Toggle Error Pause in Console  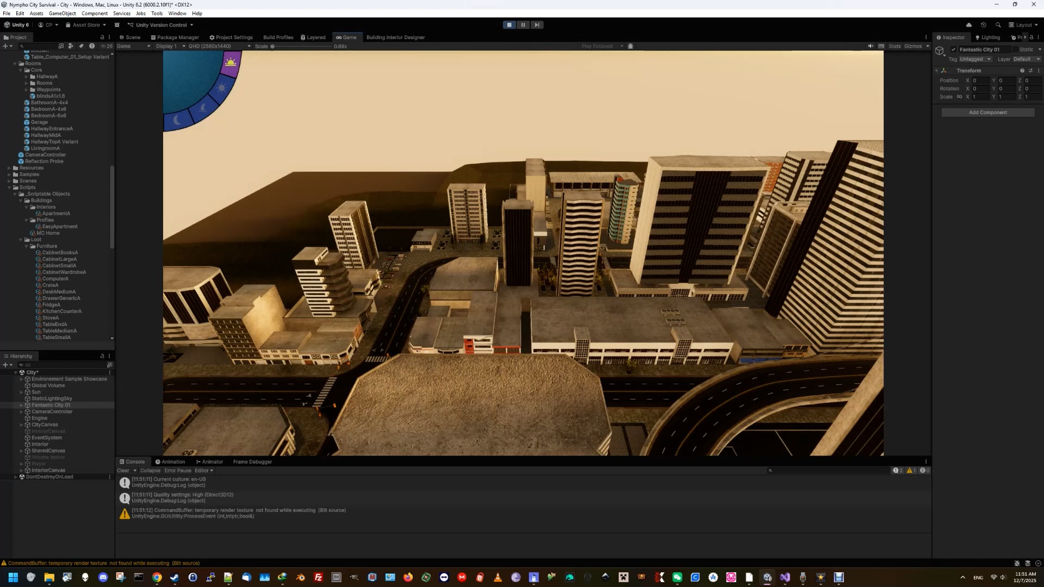[x=178, y=471]
